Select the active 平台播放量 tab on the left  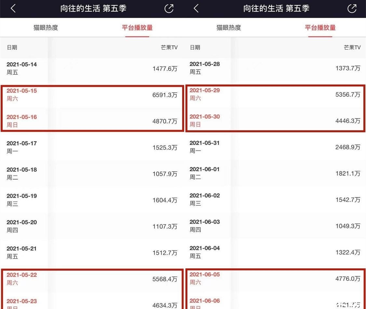(137, 28)
